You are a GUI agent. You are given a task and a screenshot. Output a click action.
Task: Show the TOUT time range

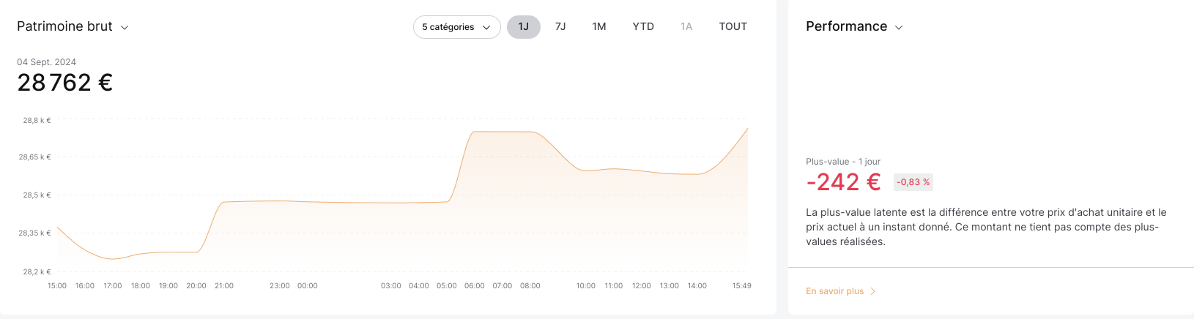[x=733, y=27]
